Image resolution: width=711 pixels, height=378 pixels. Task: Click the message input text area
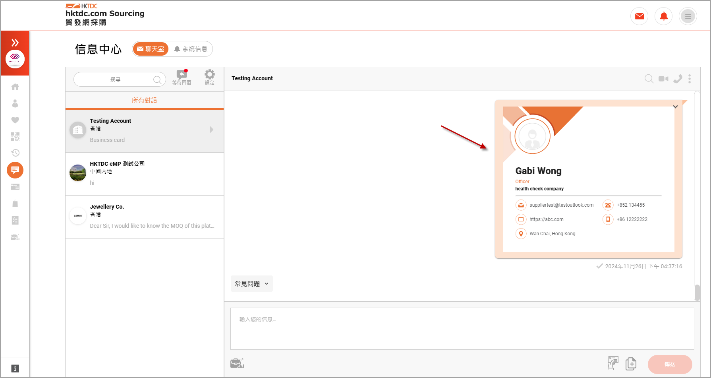coord(462,328)
